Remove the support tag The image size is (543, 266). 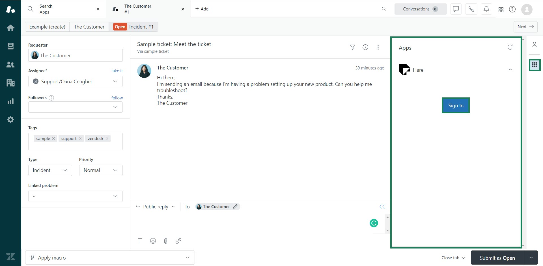tap(80, 139)
